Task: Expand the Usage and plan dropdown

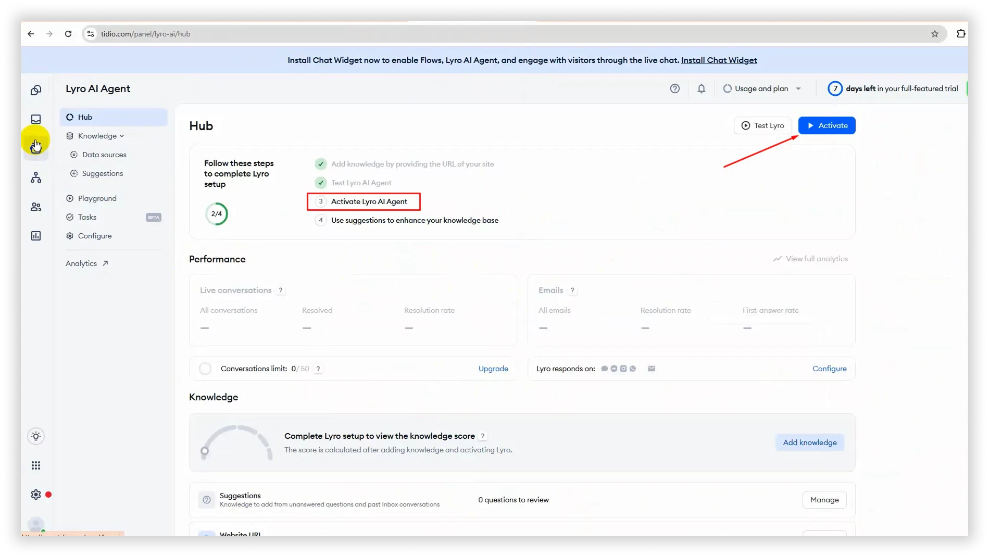Action: click(x=762, y=88)
